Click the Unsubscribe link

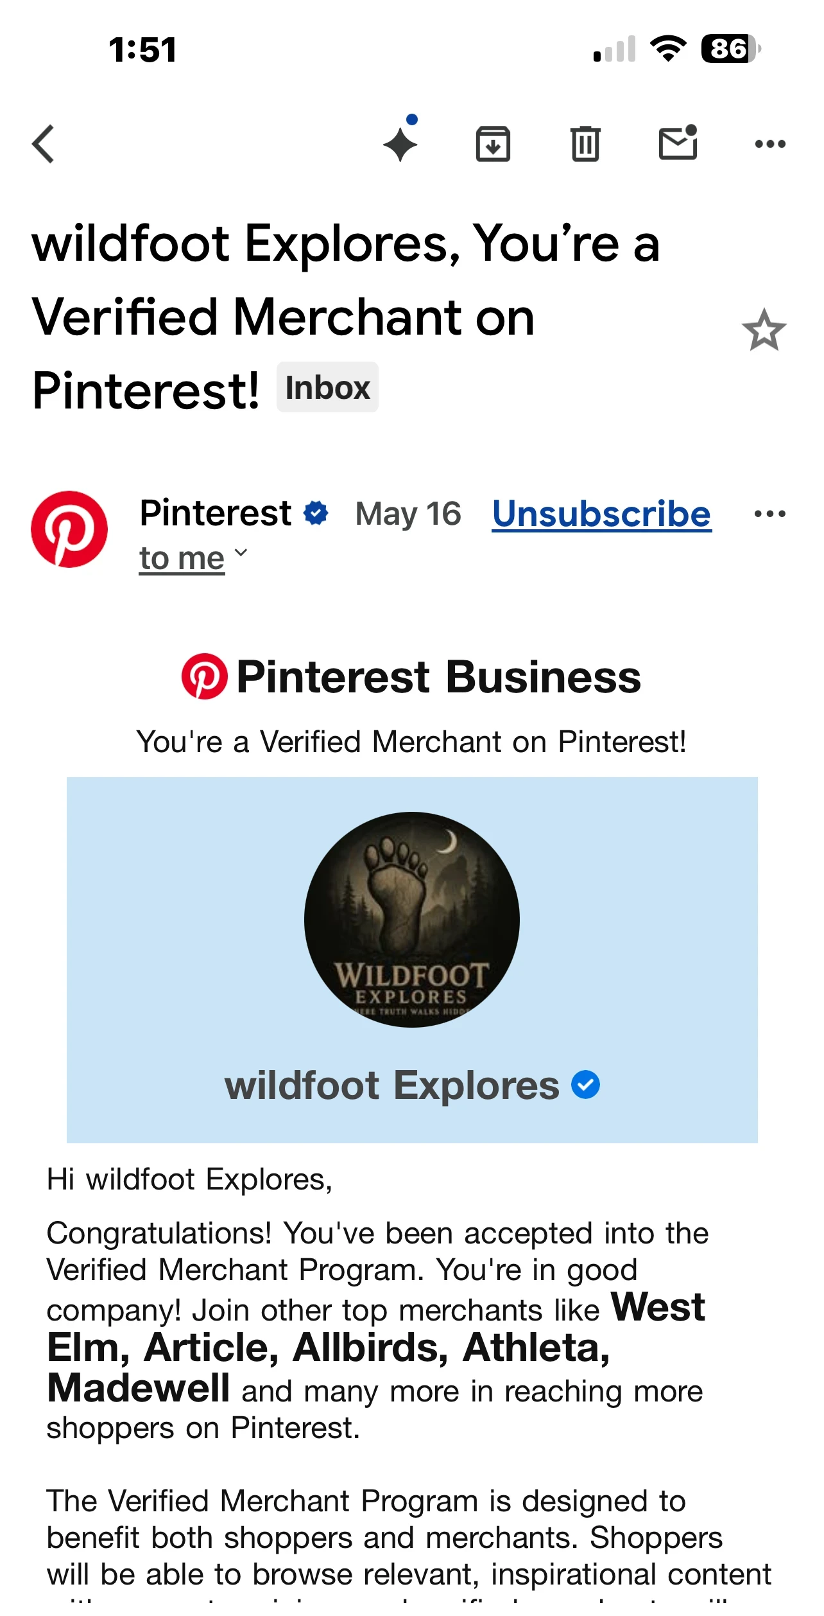point(602,514)
